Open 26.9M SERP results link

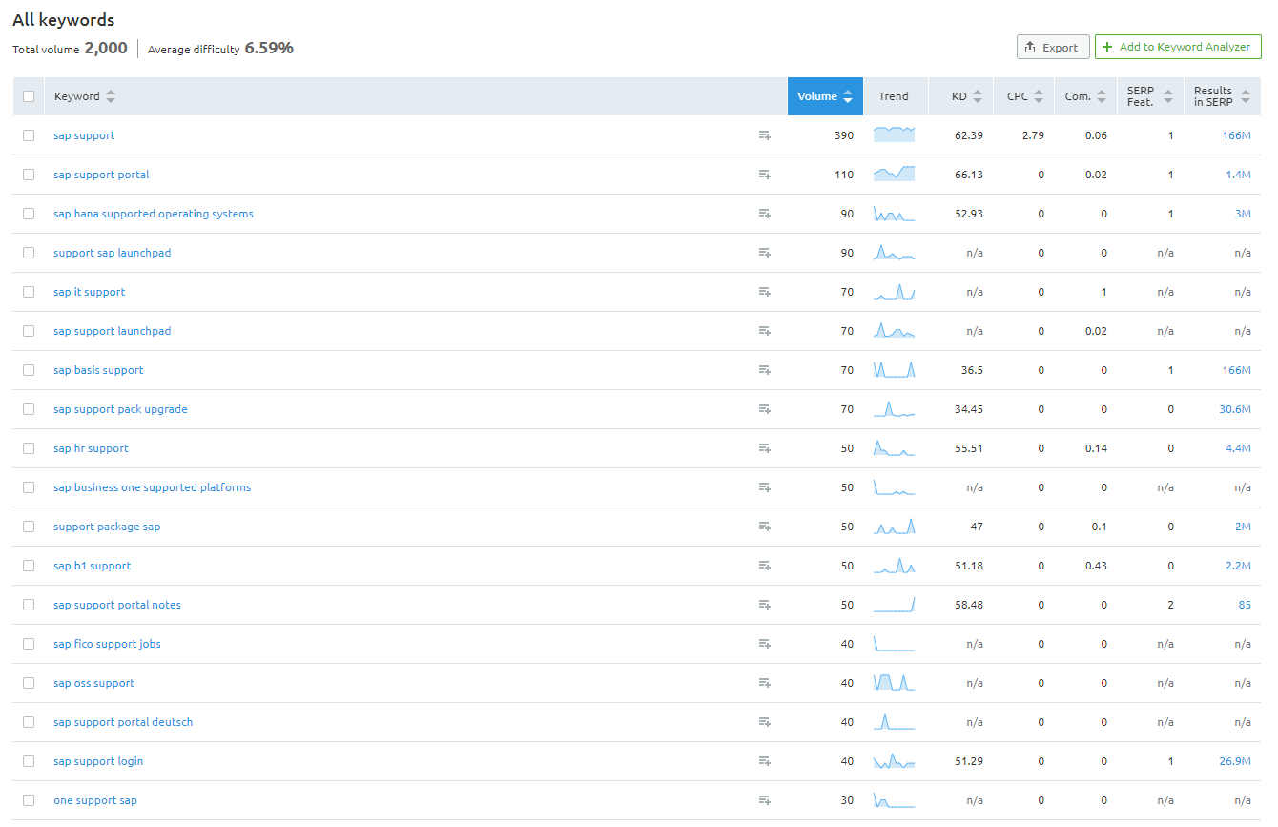pyautogui.click(x=1235, y=761)
